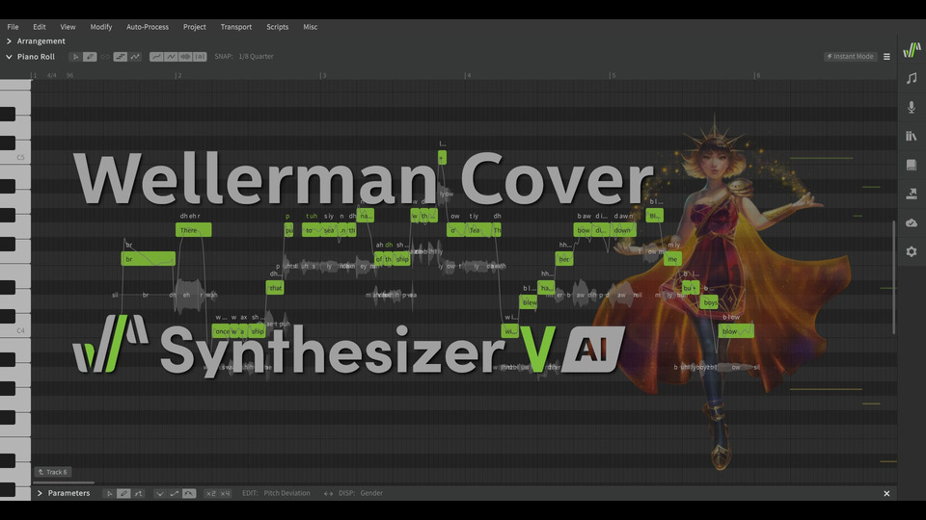This screenshot has height=520, width=926.
Task: Click measure 2 on the timeline ruler
Action: (178, 75)
